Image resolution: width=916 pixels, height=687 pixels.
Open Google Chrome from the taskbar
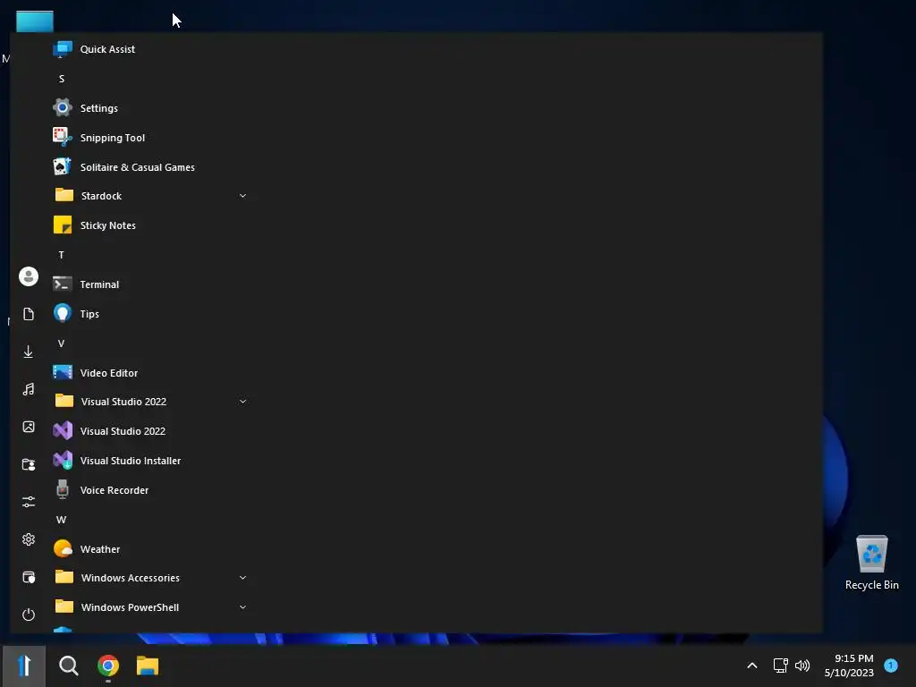click(x=108, y=666)
